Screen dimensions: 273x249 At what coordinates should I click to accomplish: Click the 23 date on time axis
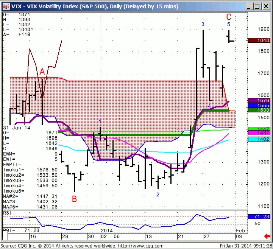coord(65,237)
